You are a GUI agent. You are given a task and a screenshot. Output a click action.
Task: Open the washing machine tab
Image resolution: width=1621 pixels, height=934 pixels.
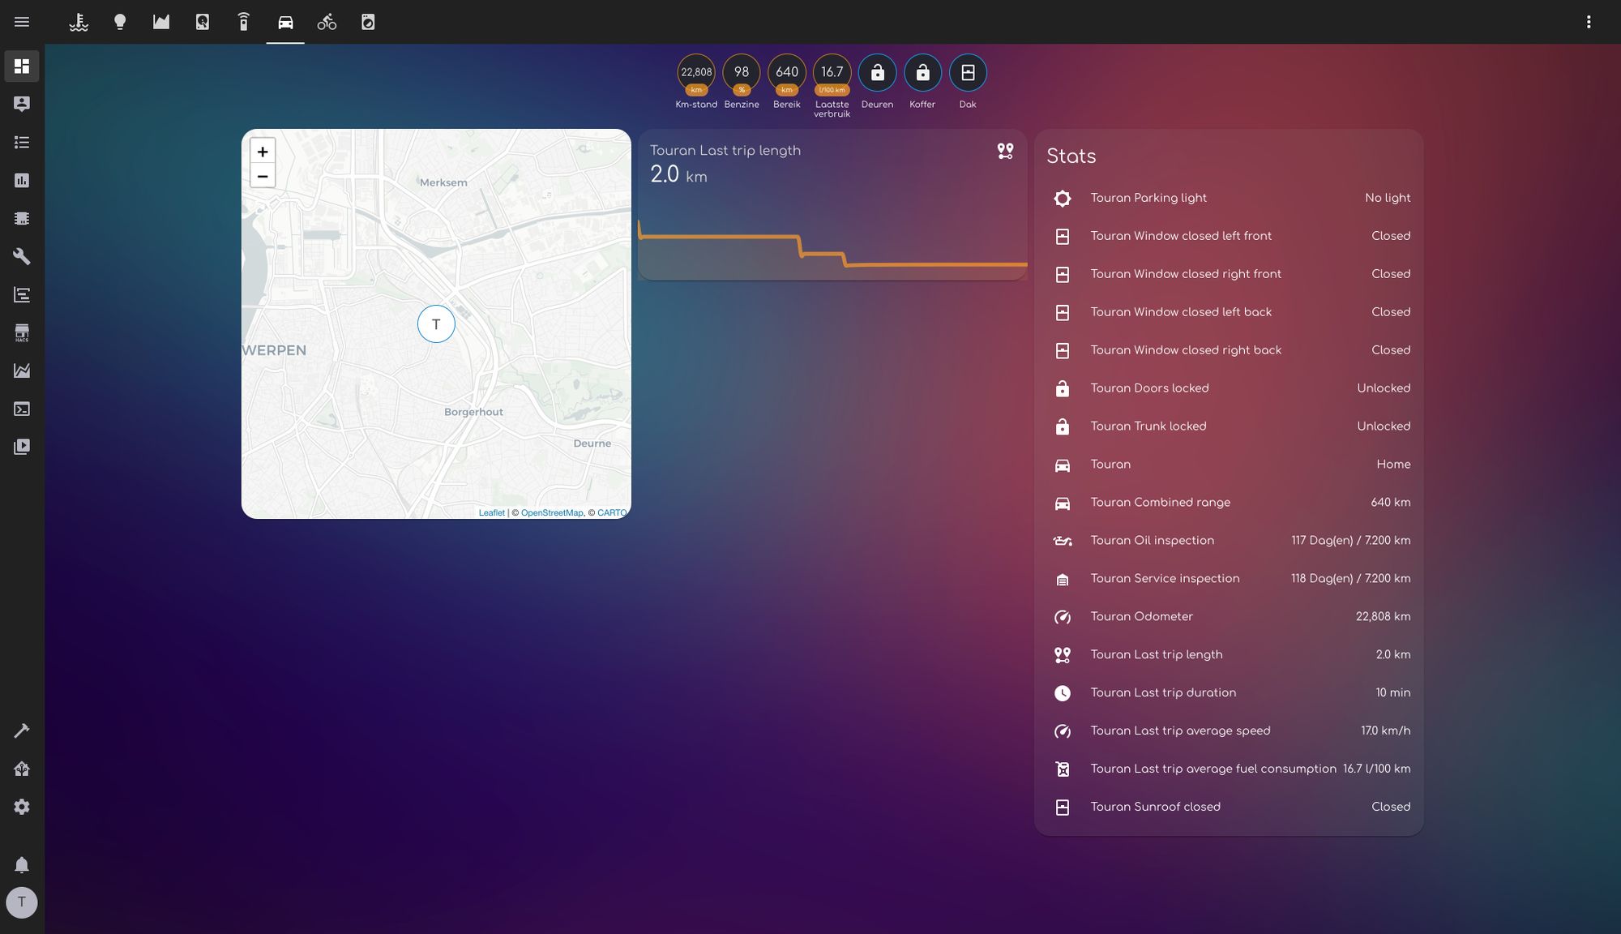tap(368, 22)
